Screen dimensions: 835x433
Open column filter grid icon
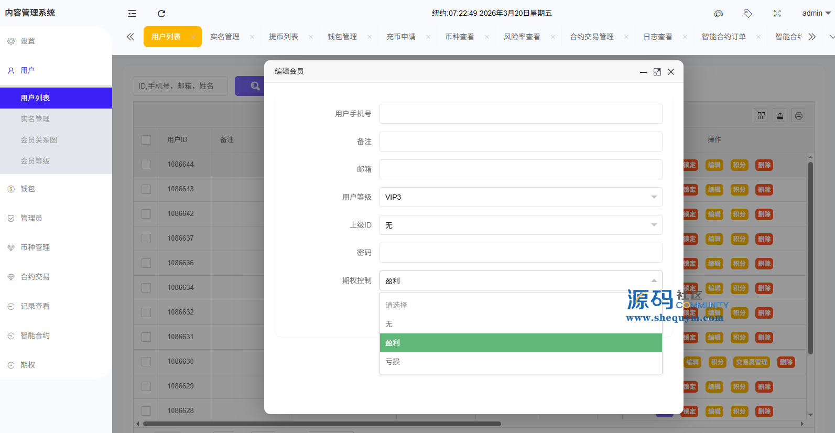coord(761,116)
